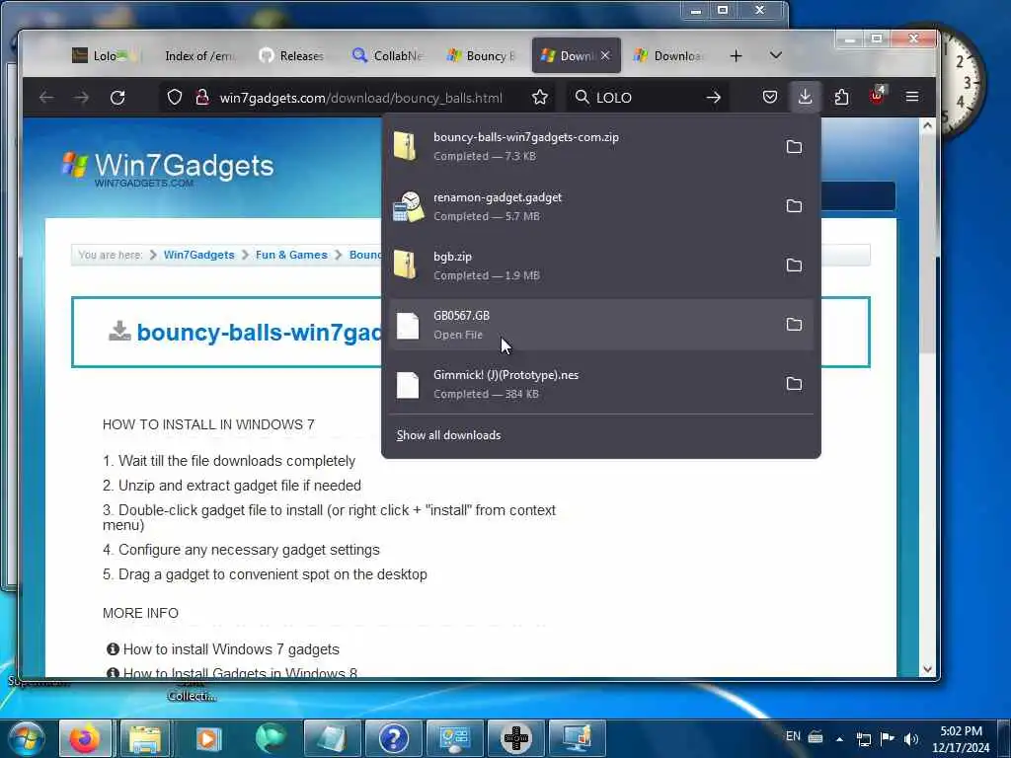Image resolution: width=1011 pixels, height=758 pixels.
Task: Click the EN language indicator
Action: coord(793,736)
